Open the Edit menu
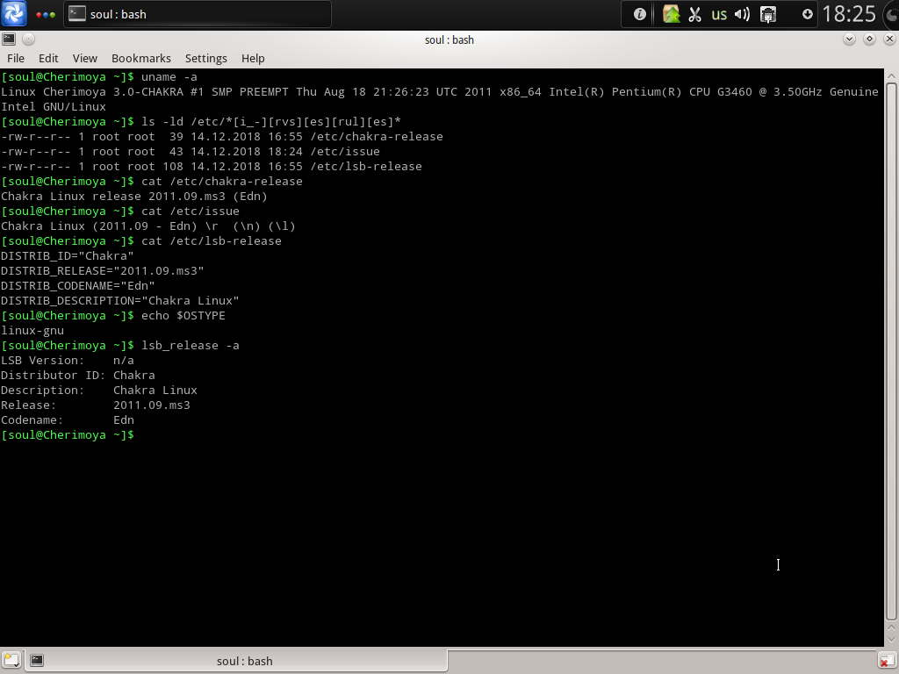The width and height of the screenshot is (899, 674). pyautogui.click(x=48, y=59)
